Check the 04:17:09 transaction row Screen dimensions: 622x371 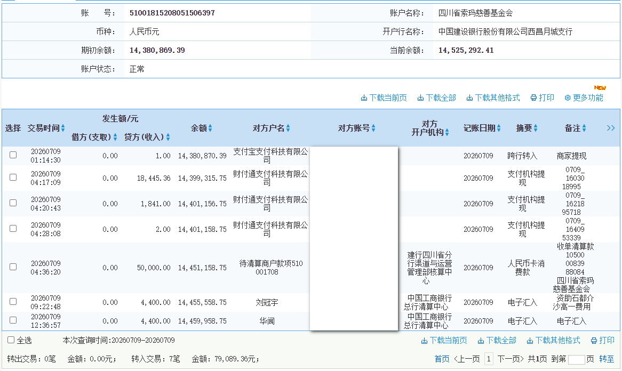coord(13,177)
